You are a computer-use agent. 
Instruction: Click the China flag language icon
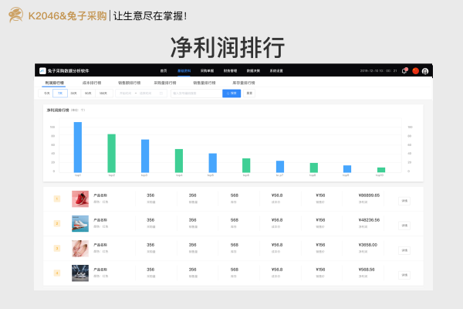pyautogui.click(x=415, y=70)
